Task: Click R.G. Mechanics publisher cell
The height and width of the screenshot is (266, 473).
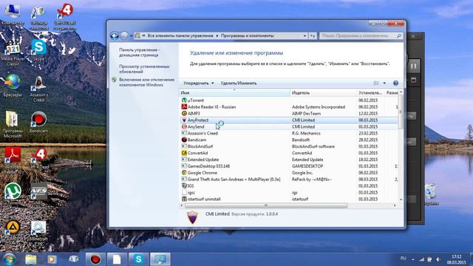Action: 306,133
